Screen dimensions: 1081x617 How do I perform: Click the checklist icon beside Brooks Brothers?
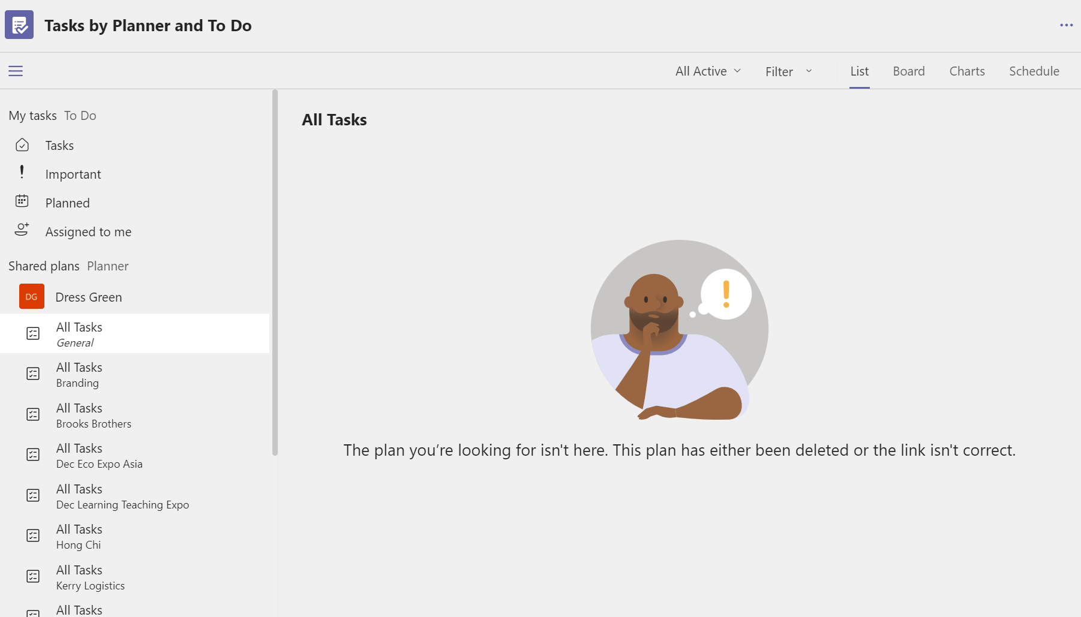33,414
